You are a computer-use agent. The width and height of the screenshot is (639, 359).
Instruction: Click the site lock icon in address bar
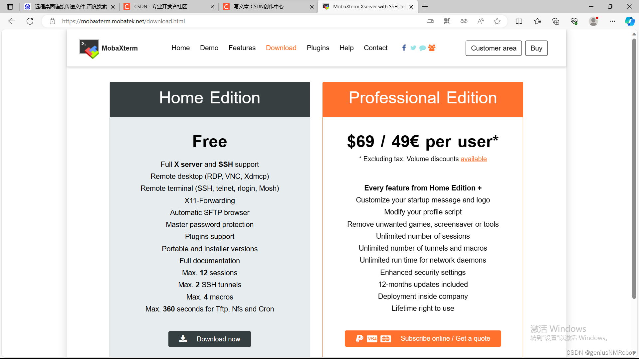pyautogui.click(x=52, y=21)
